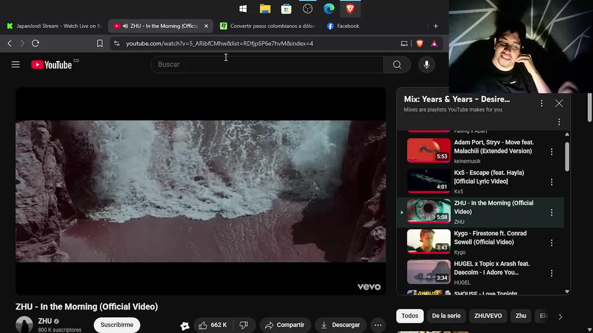The height and width of the screenshot is (333, 593).
Task: Click the browser forward arrow
Action: click(22, 43)
